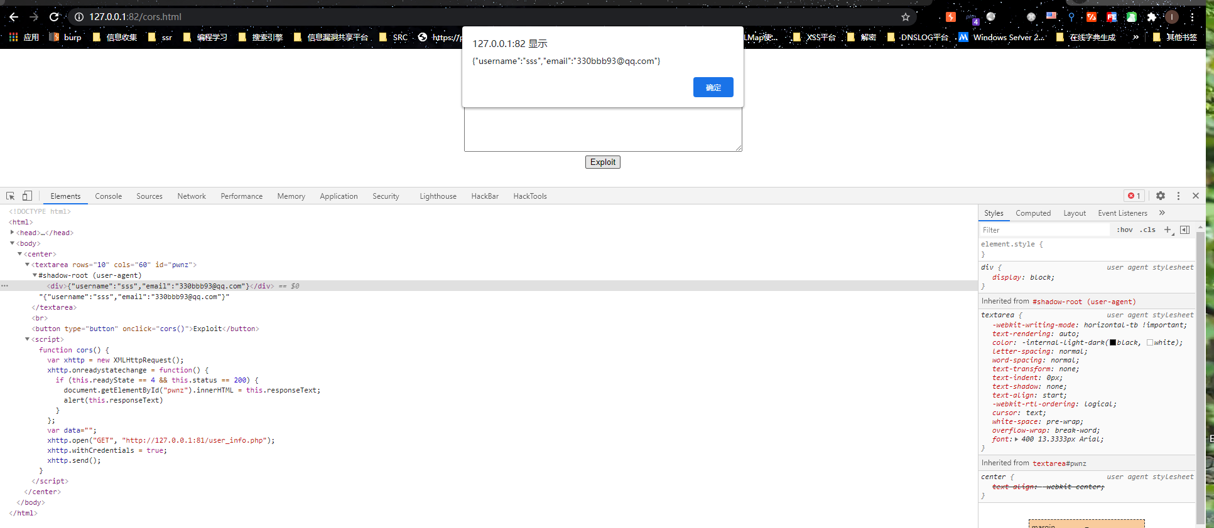Image resolution: width=1214 pixels, height=528 pixels.
Task: Click the Exploit button on the page
Action: click(x=603, y=162)
